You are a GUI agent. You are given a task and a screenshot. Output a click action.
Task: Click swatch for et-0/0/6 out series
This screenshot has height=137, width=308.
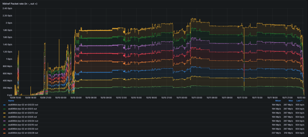[x=5, y=117]
